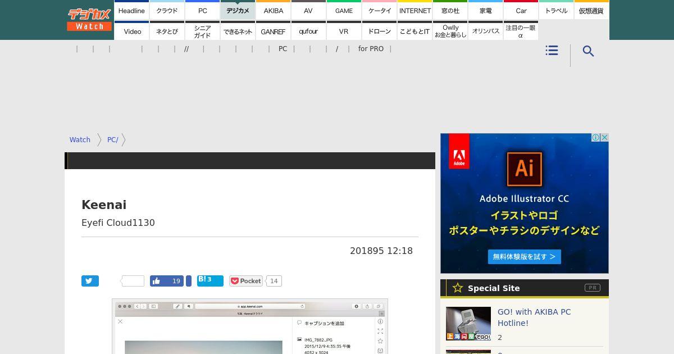Screen dimensions: 674x354
Task: Open the ケータイ Watch tab
Action: 379,10
